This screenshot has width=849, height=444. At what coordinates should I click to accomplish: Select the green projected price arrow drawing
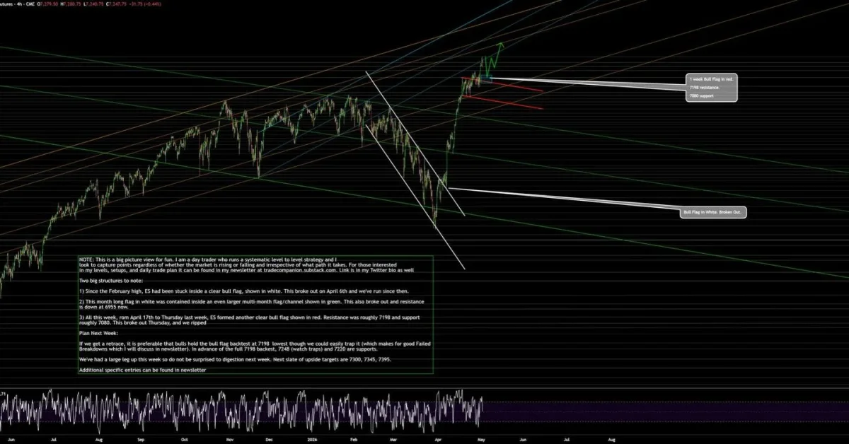click(495, 60)
